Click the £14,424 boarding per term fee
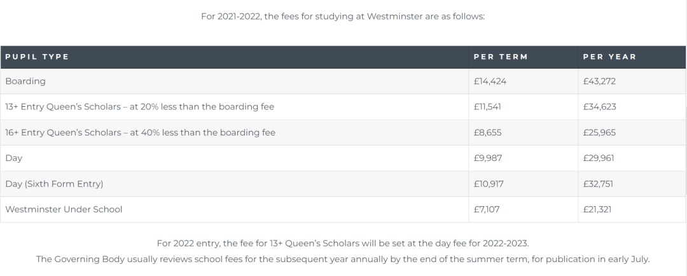This screenshot has height=276, width=687. point(490,81)
